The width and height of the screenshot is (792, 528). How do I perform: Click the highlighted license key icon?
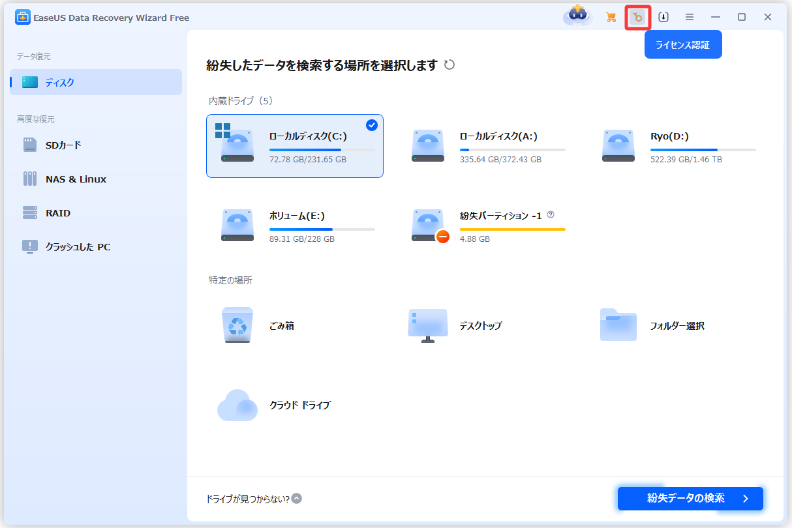coord(637,17)
